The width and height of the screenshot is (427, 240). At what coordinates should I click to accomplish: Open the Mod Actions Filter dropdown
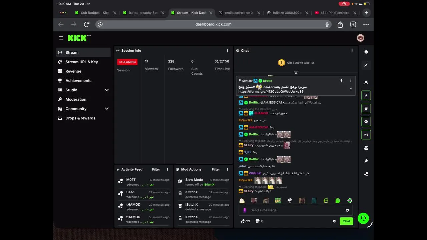216,169
